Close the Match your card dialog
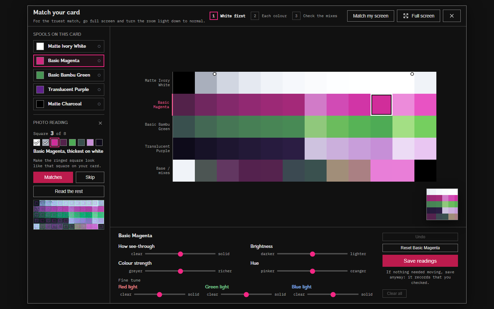Viewport: 494px width, 309px height. [x=452, y=16]
